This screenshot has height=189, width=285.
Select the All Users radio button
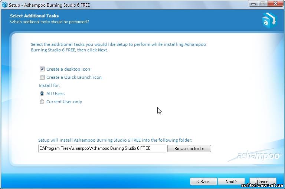click(x=42, y=94)
